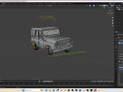This screenshot has height=92, width=123.
Task: Open Microsoft Edge from the taskbar
Action: [x=54, y=90]
